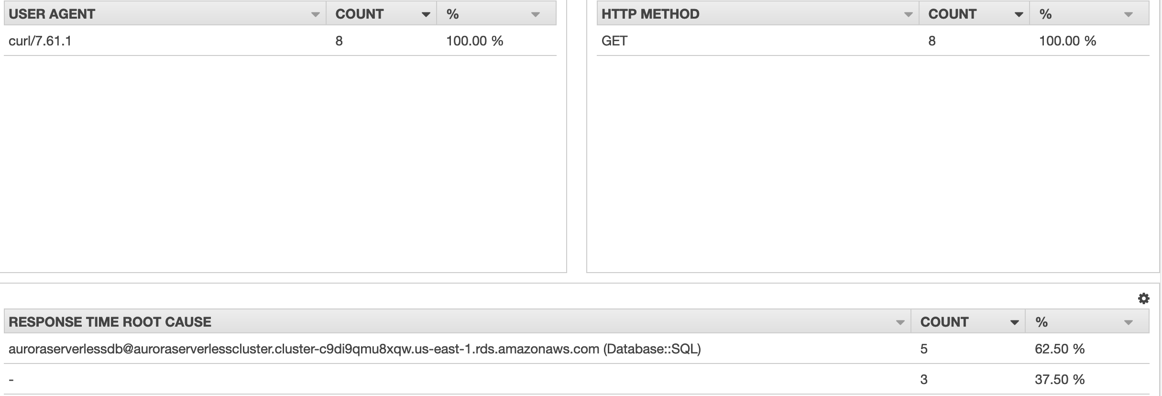The width and height of the screenshot is (1162, 396).
Task: Click the 37.50 % value cell
Action: [x=1060, y=380]
